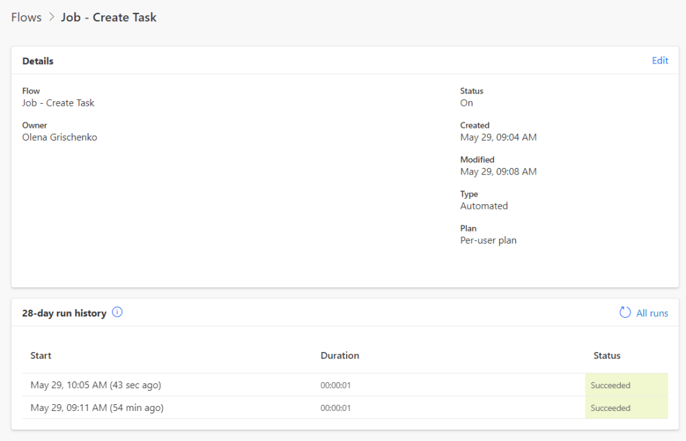Click the Per-user plan value

[488, 240]
